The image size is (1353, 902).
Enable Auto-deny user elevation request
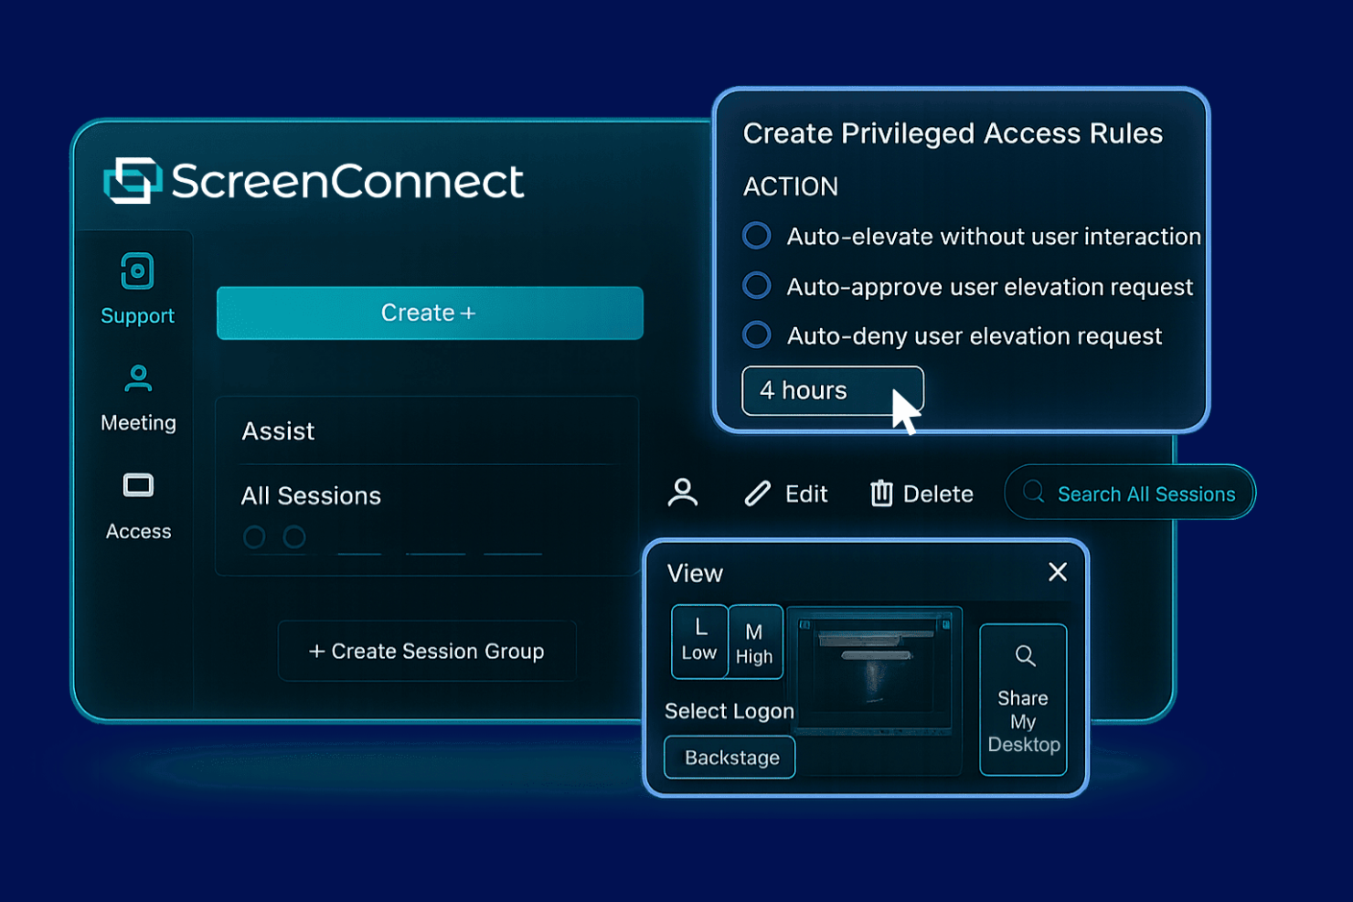click(756, 334)
